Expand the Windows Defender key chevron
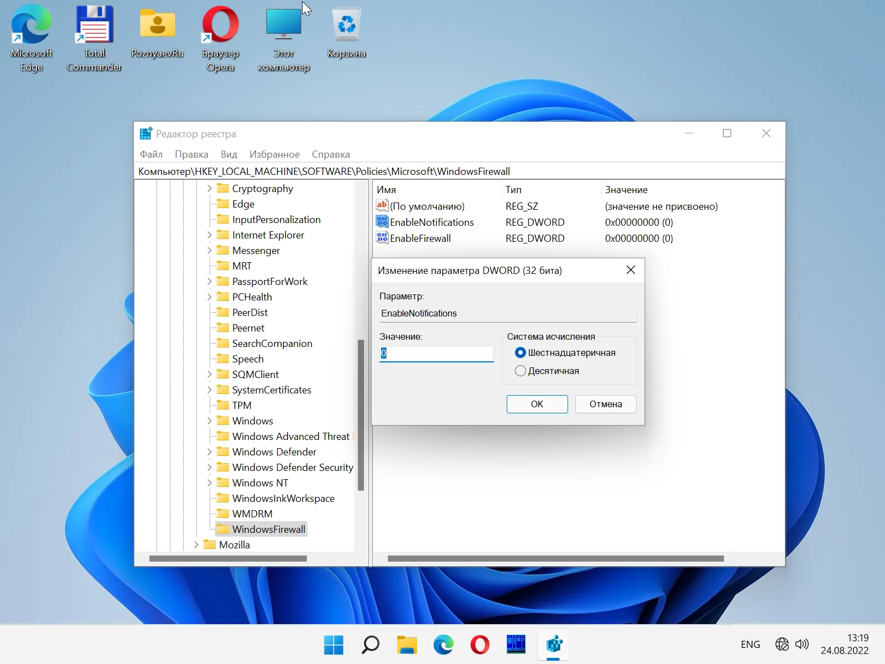The image size is (885, 664). (x=209, y=452)
